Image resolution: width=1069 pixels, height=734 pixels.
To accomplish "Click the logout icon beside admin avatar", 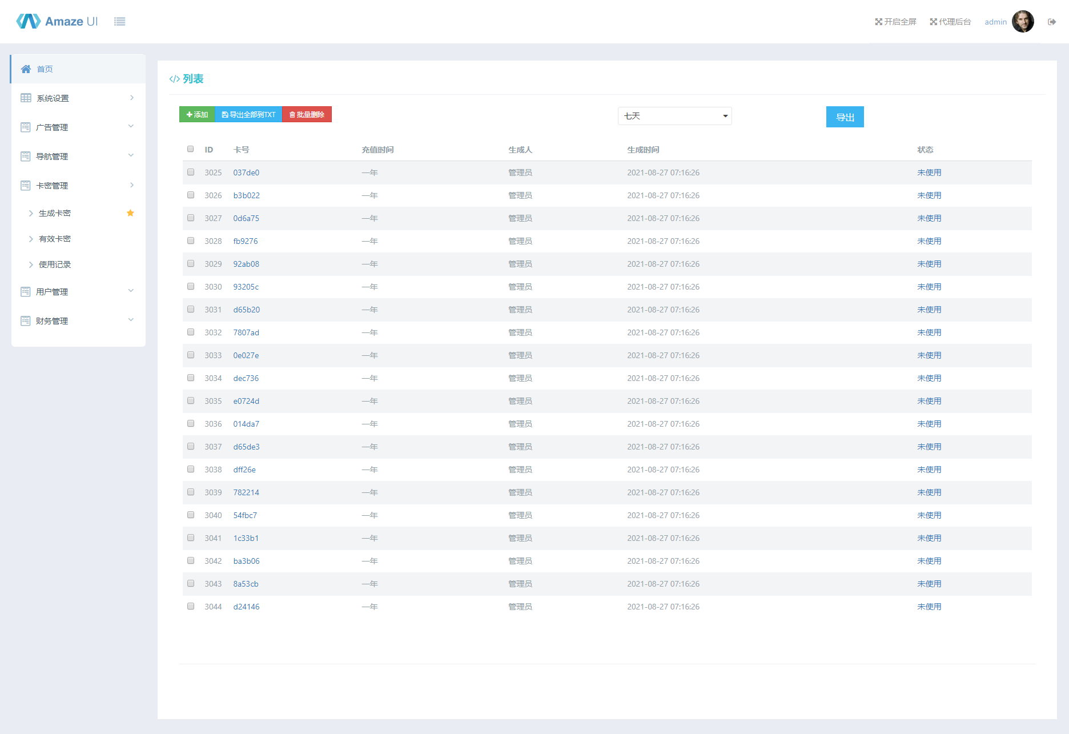I will (1051, 22).
